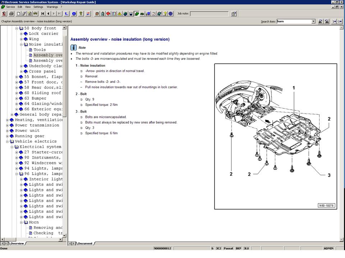345x258 pixels.
Task: Click the N50-10278 diagram illustration
Action: [x=276, y=136]
